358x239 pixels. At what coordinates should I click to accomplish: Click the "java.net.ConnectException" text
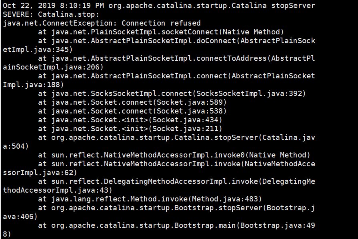tap(58, 23)
